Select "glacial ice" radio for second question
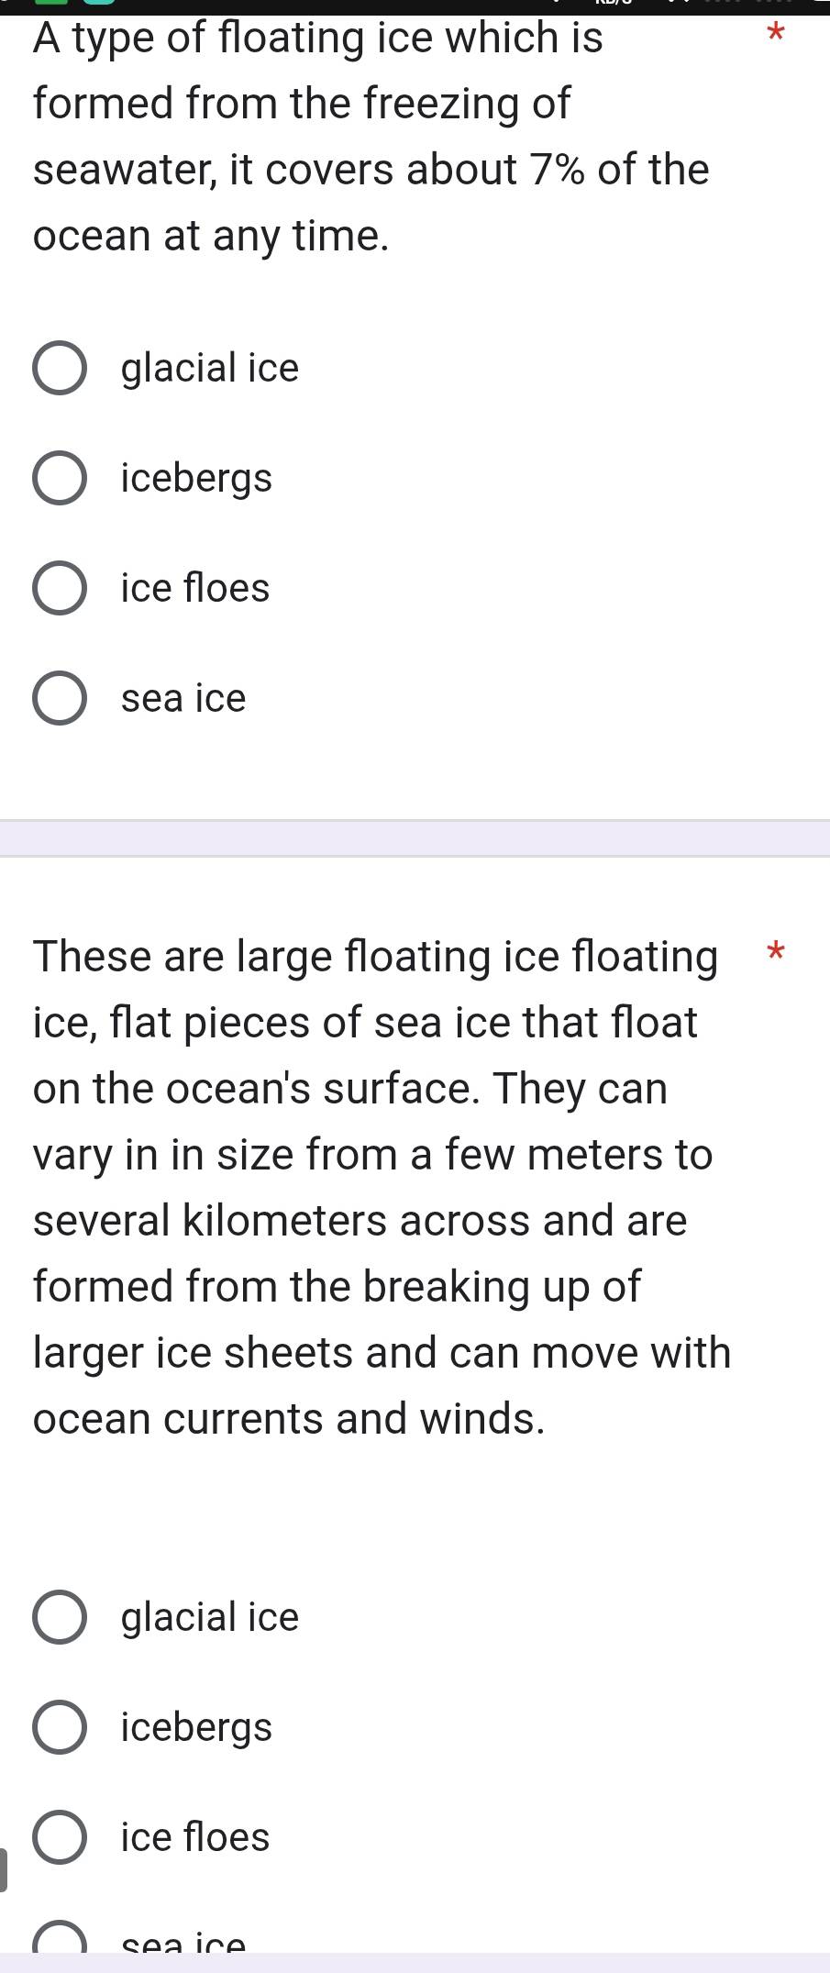 coord(60,1617)
